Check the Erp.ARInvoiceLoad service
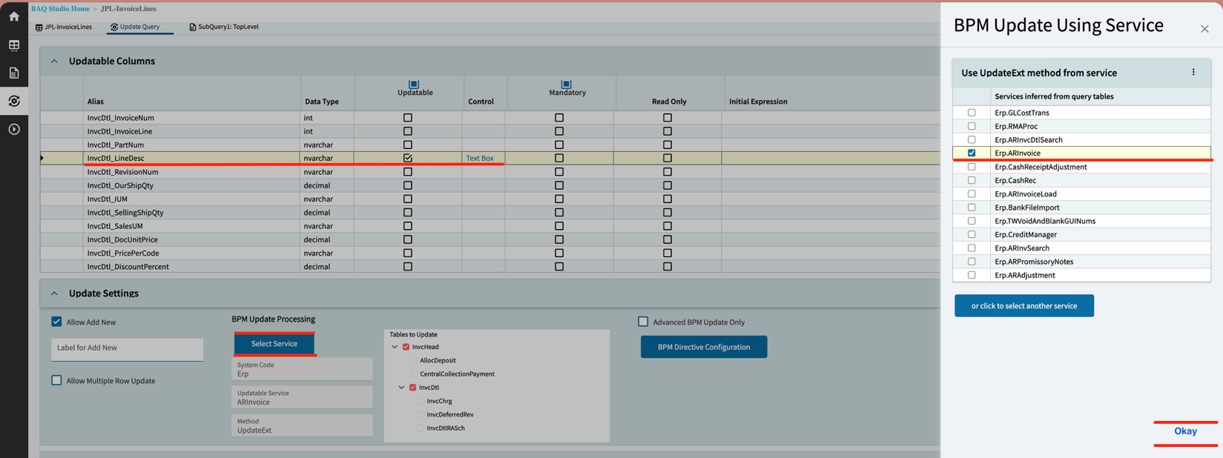The height and width of the screenshot is (458, 1223). click(972, 193)
